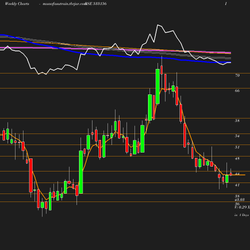The width and height of the screenshot is (250, 250).
Task: Click the price label 70
Action: point(237,75)
